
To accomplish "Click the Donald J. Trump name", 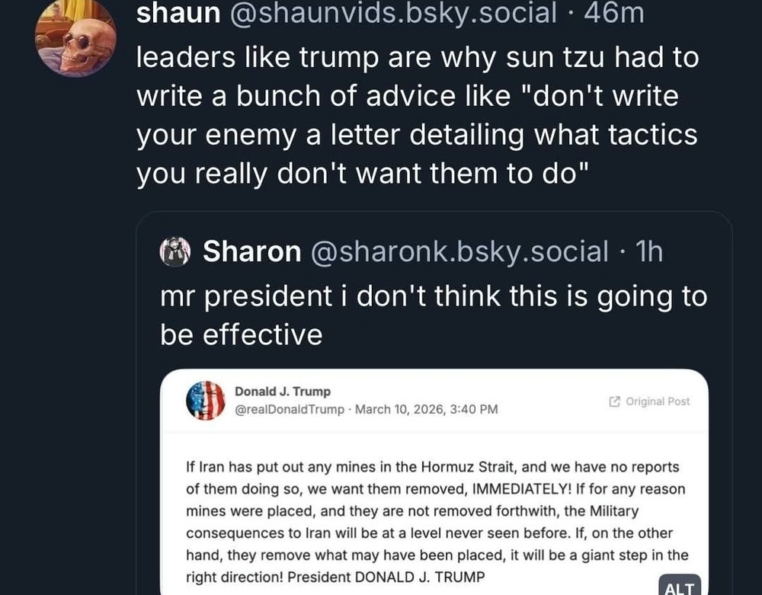I will (283, 392).
